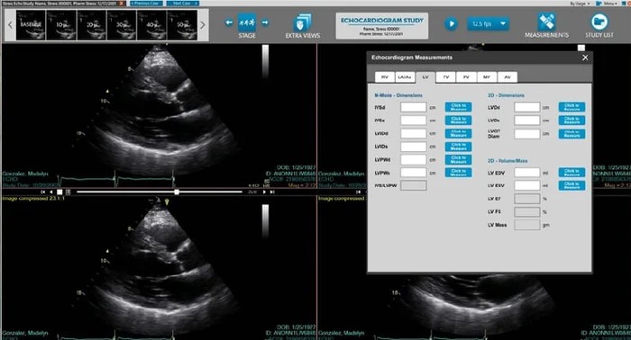Screen dimensions: 631x340
Task: Open the Menu dropdown at top right
Action: click(x=607, y=4)
